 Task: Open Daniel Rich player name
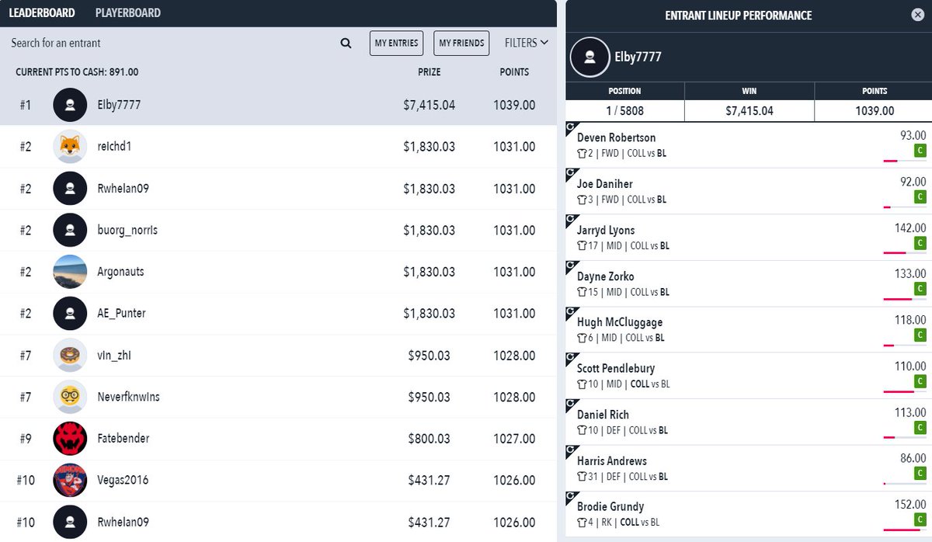[x=603, y=415]
